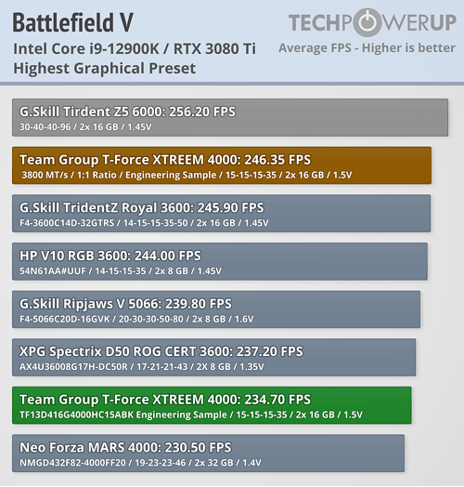Click the Highest Graphical Preset label
Screen dimensions: 464x487
coord(105,69)
